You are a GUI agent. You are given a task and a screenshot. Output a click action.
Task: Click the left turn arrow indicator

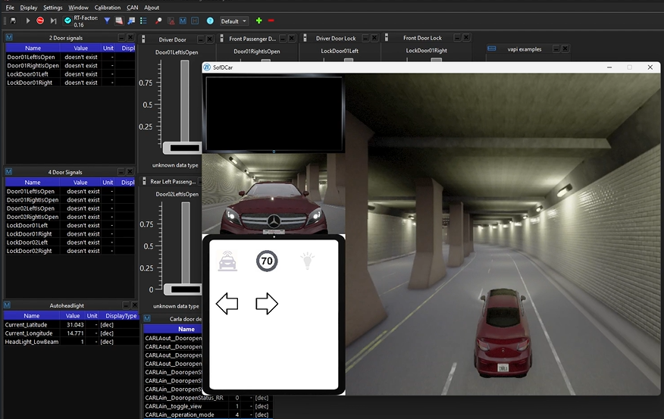pyautogui.click(x=227, y=304)
